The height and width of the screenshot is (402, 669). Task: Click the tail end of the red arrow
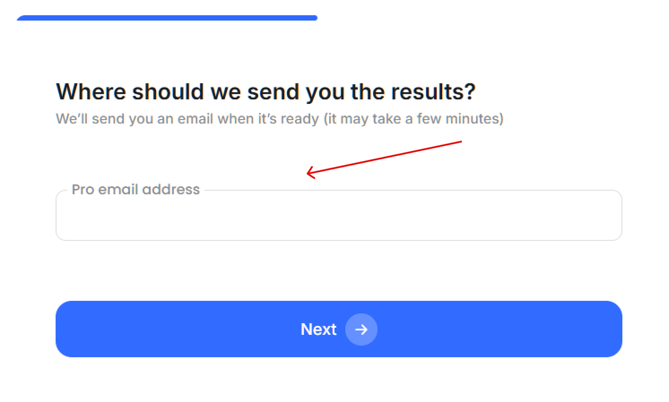[460, 142]
